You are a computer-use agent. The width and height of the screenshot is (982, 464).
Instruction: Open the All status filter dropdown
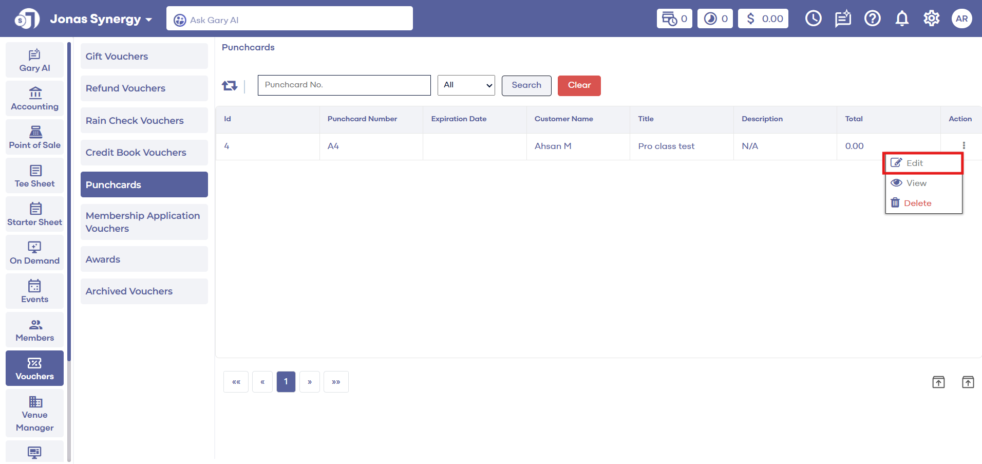click(x=466, y=85)
